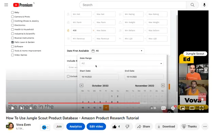212x133 pixels.
Task: Open video settings gear icon
Action: click(x=173, y=108)
